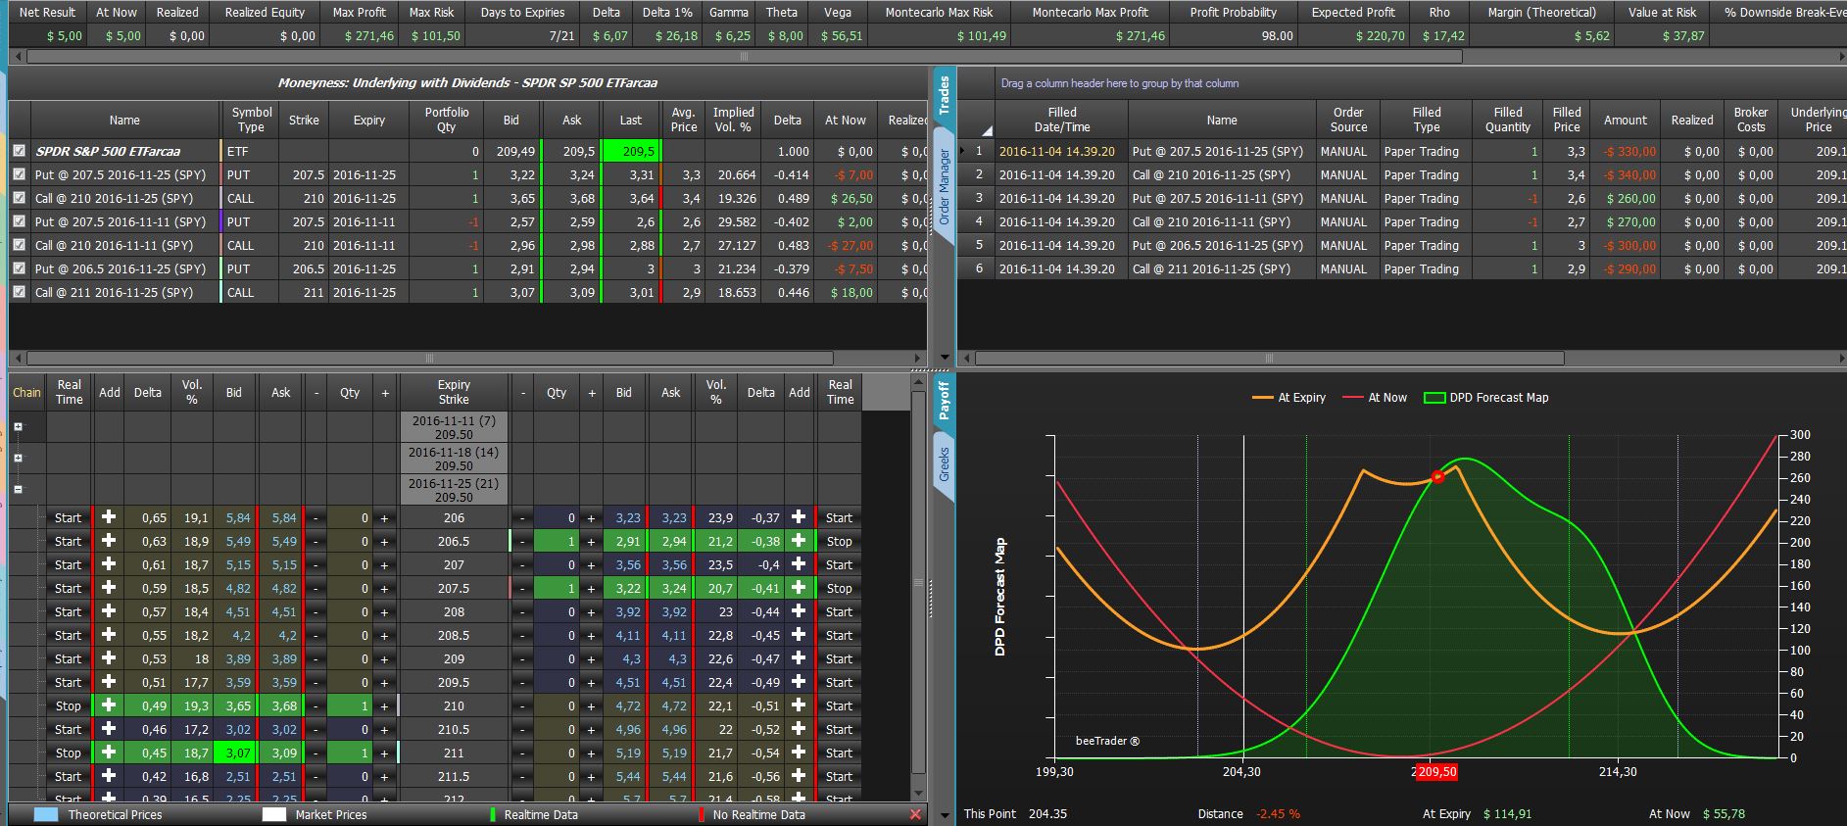Click the red payoff point marker on the chart

(1437, 477)
